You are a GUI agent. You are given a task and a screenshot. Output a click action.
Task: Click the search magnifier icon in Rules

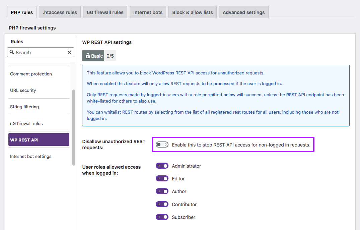coord(12,52)
